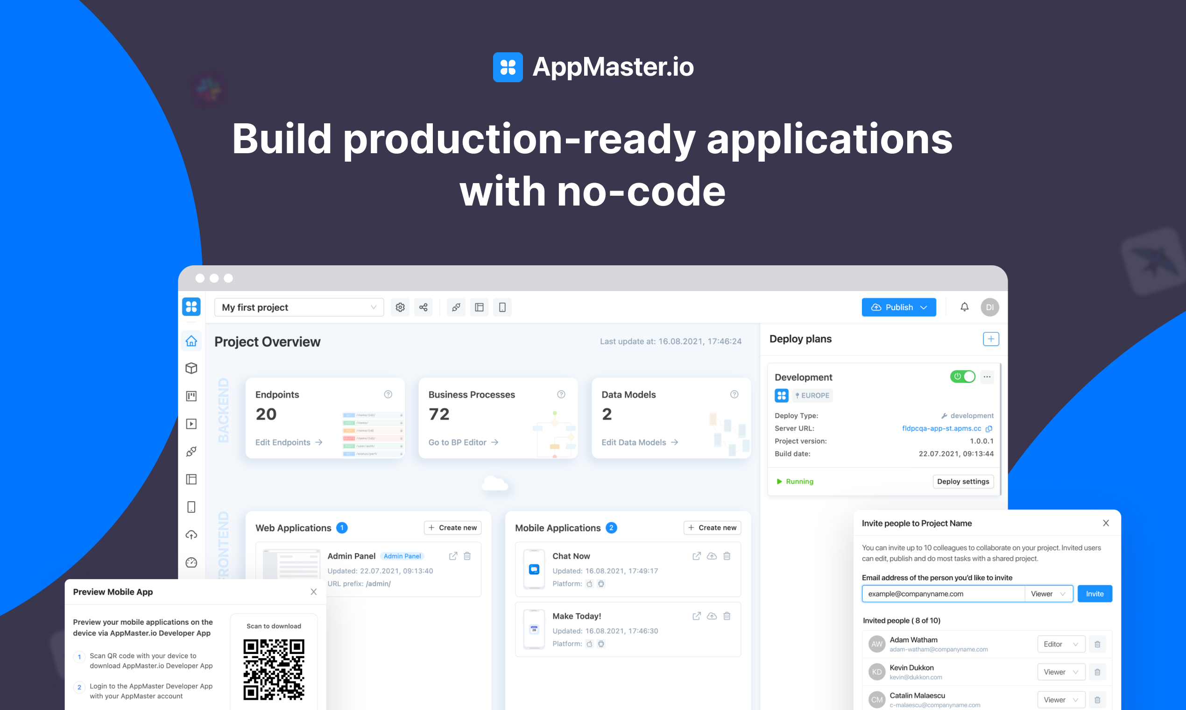Change Adam Watham's Editor role dropdown

click(x=1061, y=644)
